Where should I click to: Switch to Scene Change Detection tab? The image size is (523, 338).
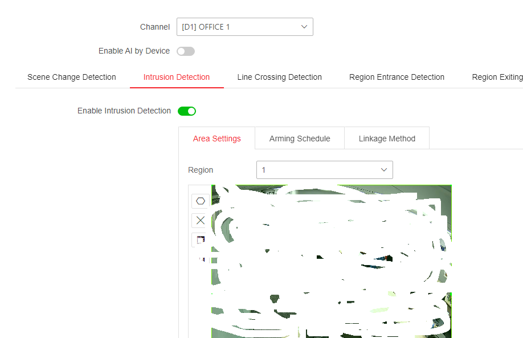pyautogui.click(x=72, y=77)
